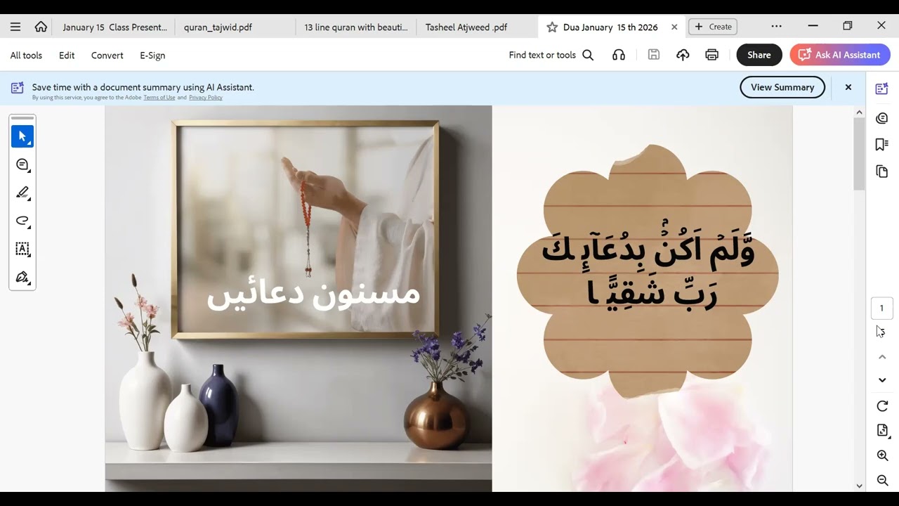Zoom out of the document
The width and height of the screenshot is (899, 506).
click(883, 481)
